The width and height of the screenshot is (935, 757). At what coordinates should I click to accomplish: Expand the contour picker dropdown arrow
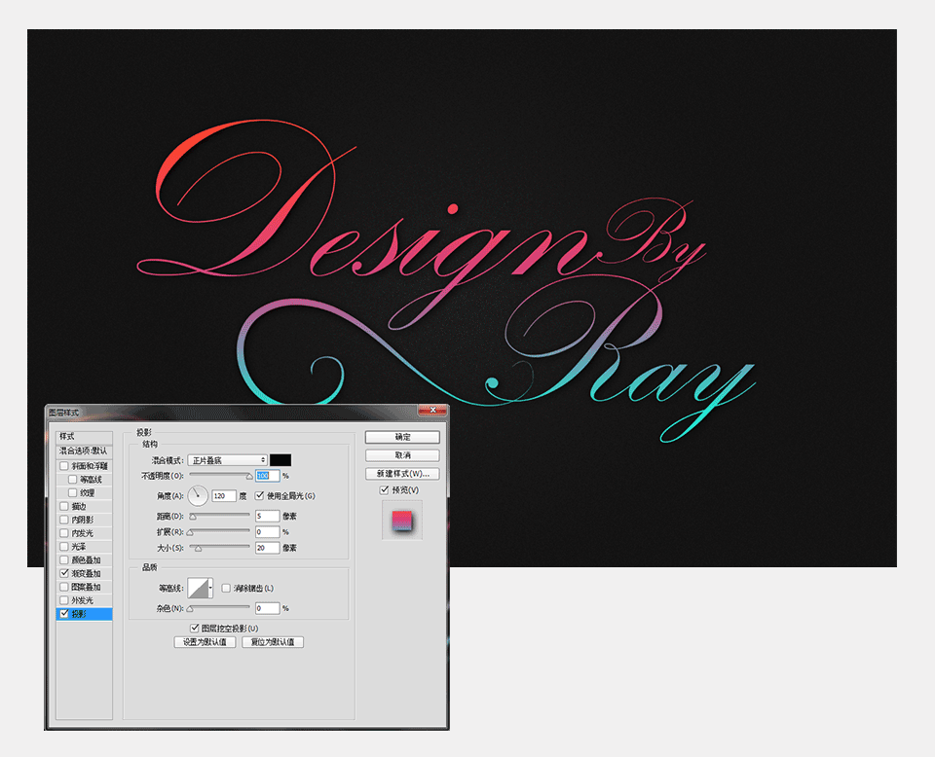pos(210,588)
